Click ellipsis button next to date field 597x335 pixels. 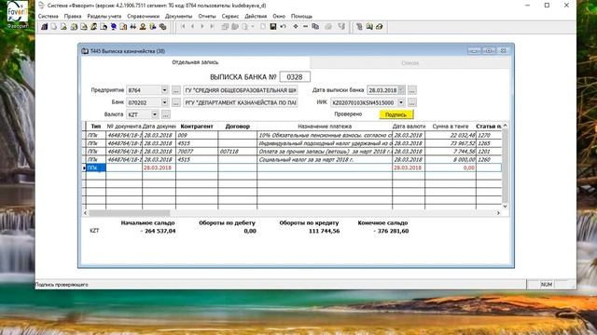coord(412,90)
